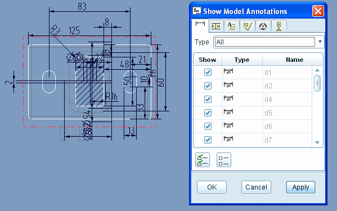The height and width of the screenshot is (211, 337).
Task: Click the dimension type icon for d4
Action: coord(228,98)
